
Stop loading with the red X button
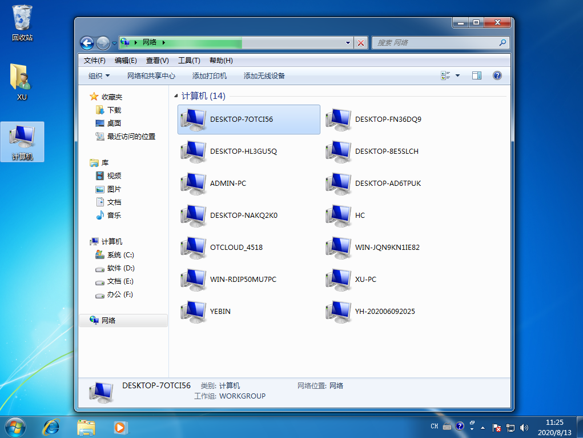pyautogui.click(x=361, y=43)
